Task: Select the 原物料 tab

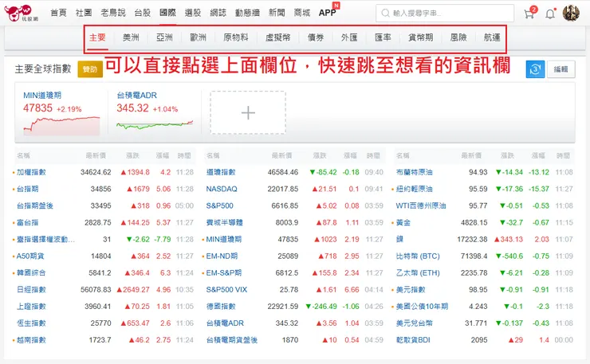Action: [235, 37]
